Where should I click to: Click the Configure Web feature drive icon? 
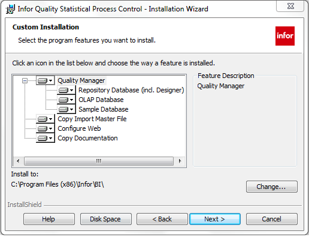45,128
